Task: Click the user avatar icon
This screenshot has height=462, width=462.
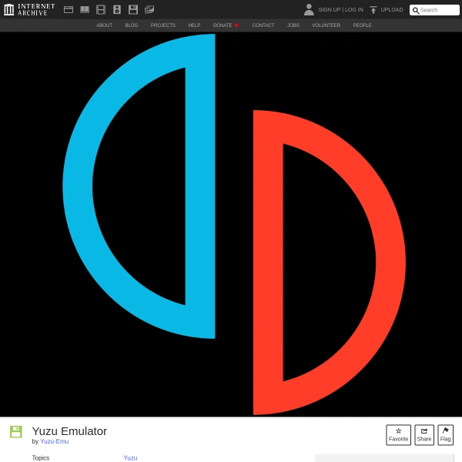Action: click(309, 9)
